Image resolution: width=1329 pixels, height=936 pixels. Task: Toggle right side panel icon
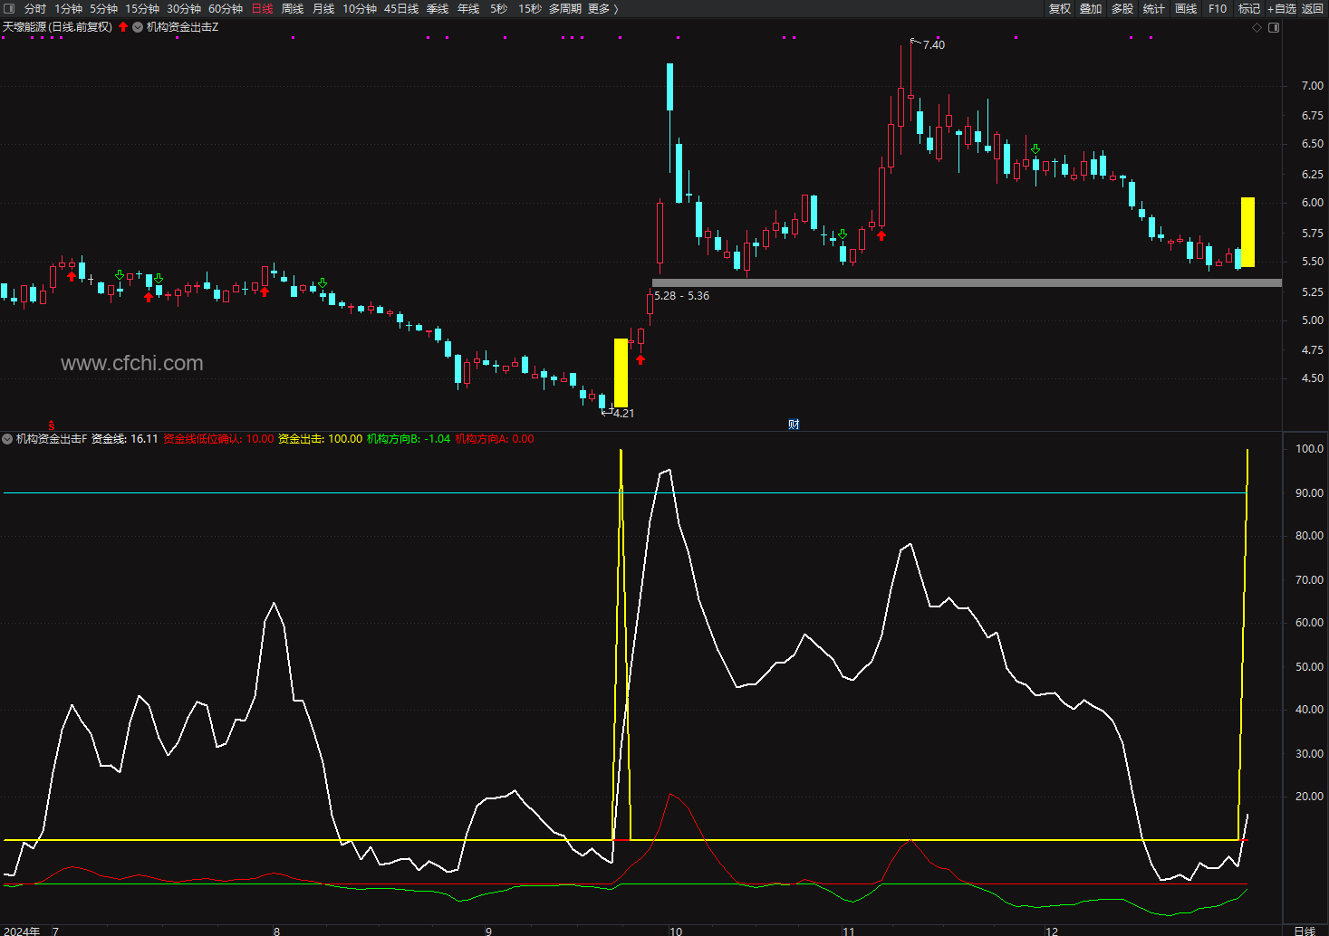[x=1274, y=27]
